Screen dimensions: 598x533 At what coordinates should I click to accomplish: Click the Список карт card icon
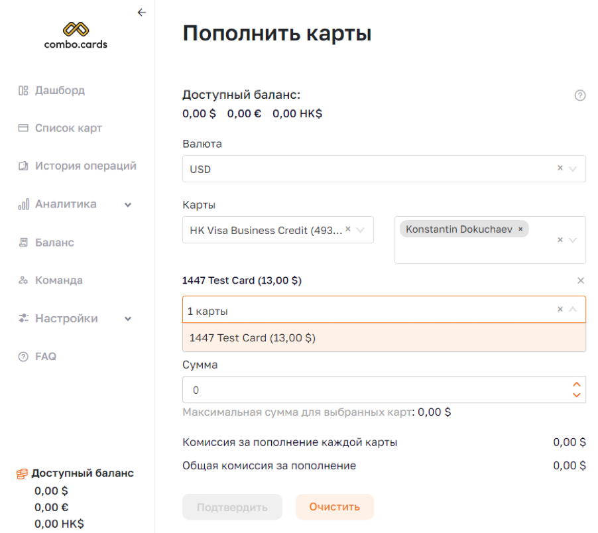coord(23,128)
